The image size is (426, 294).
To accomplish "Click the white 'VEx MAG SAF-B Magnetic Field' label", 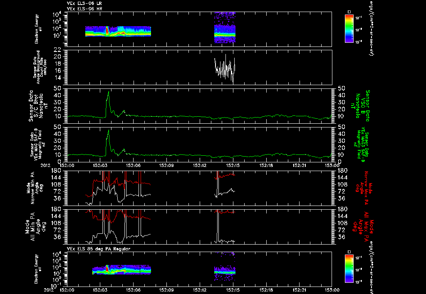I will (38, 144).
